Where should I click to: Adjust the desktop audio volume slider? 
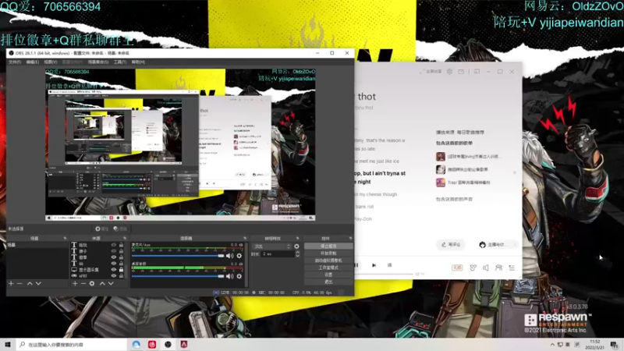click(178, 276)
